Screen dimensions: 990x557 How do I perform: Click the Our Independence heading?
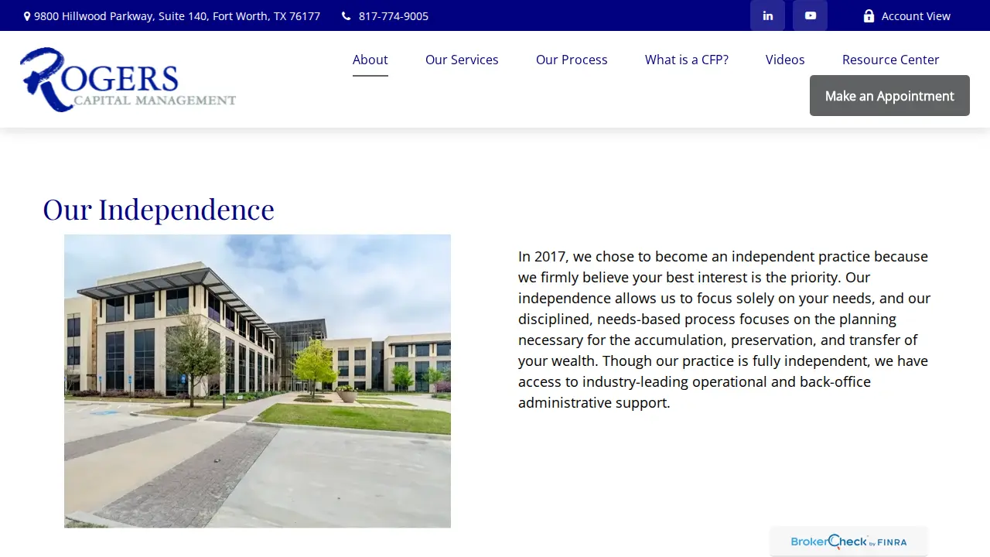pyautogui.click(x=159, y=210)
